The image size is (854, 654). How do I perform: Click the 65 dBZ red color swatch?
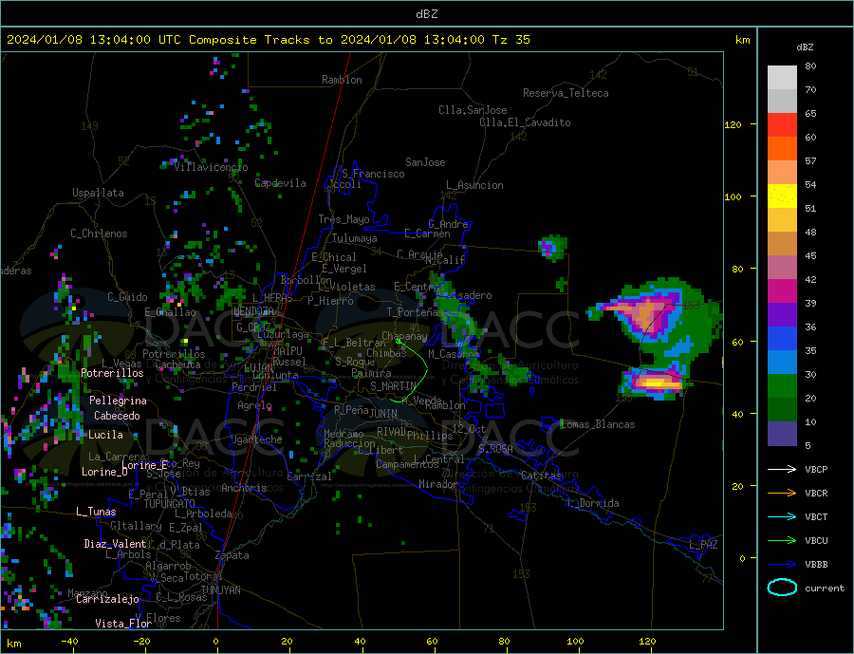pyautogui.click(x=782, y=124)
